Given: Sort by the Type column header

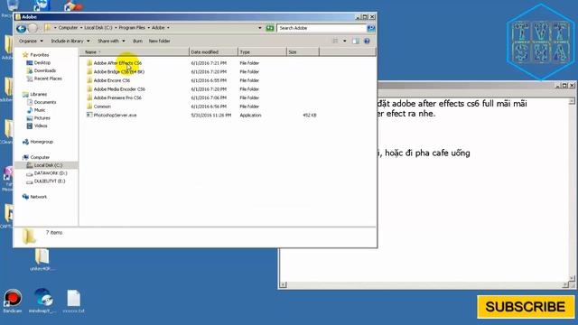Looking at the screenshot, I should (262, 52).
